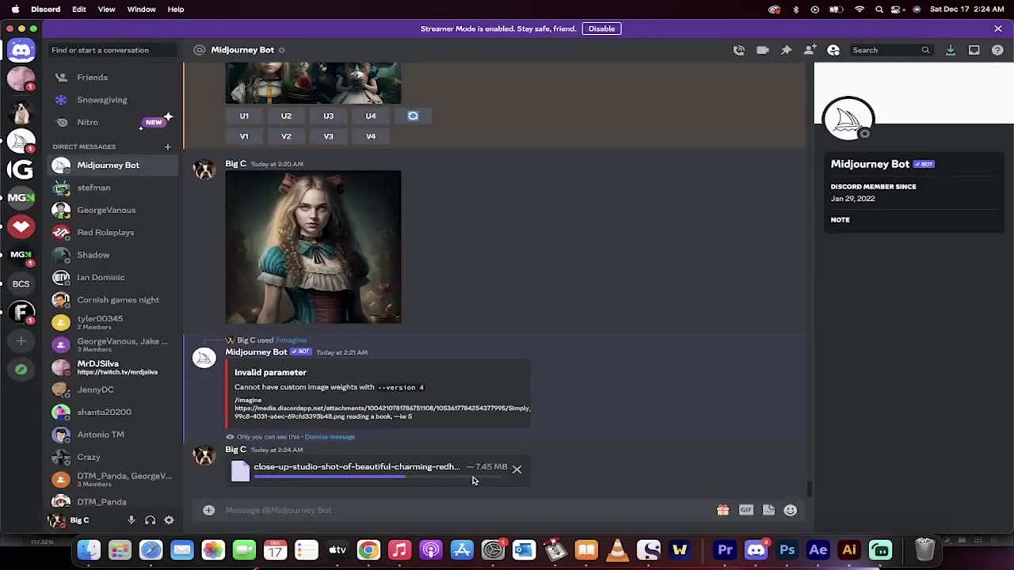Open the emoji picker
1014x570 pixels.
pos(791,510)
